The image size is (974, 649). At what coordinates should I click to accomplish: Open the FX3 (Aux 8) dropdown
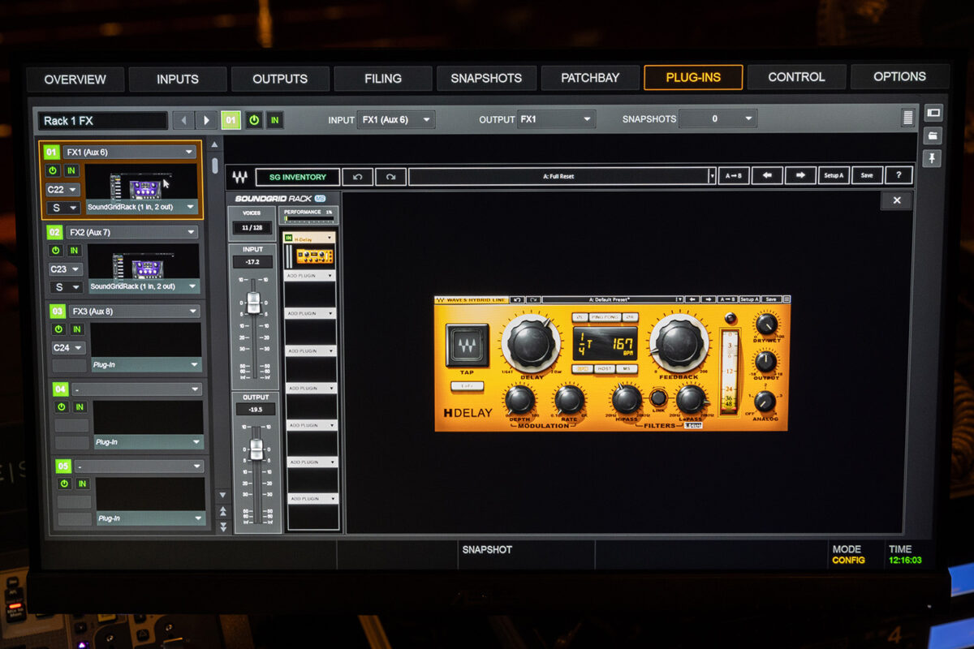click(135, 311)
